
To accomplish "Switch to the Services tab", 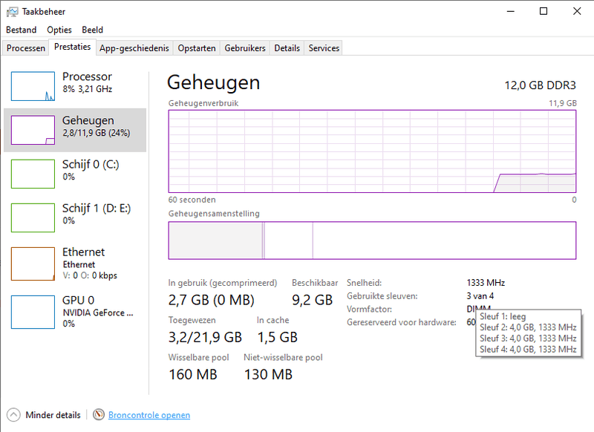I will click(x=324, y=48).
